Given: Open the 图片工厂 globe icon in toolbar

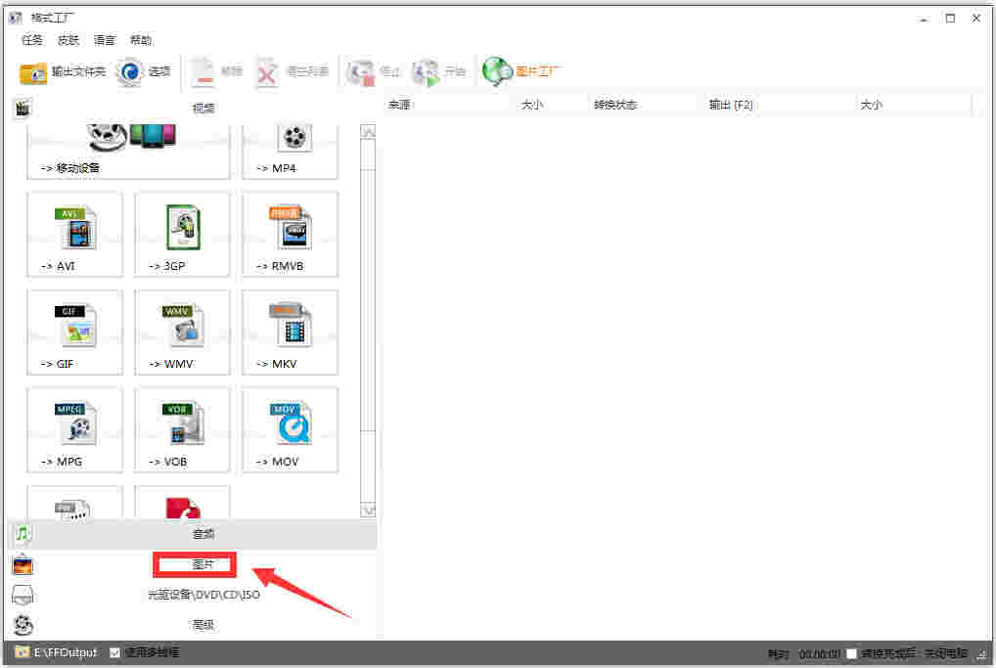Looking at the screenshot, I should [497, 71].
